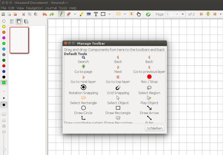Go to last page arrow icon
Viewport: 223px width, 155px height.
[214, 14]
